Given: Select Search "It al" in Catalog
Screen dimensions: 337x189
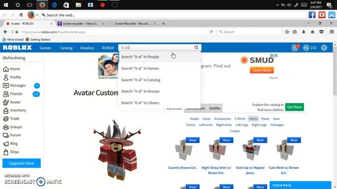Looking at the screenshot, I should click(x=160, y=80).
